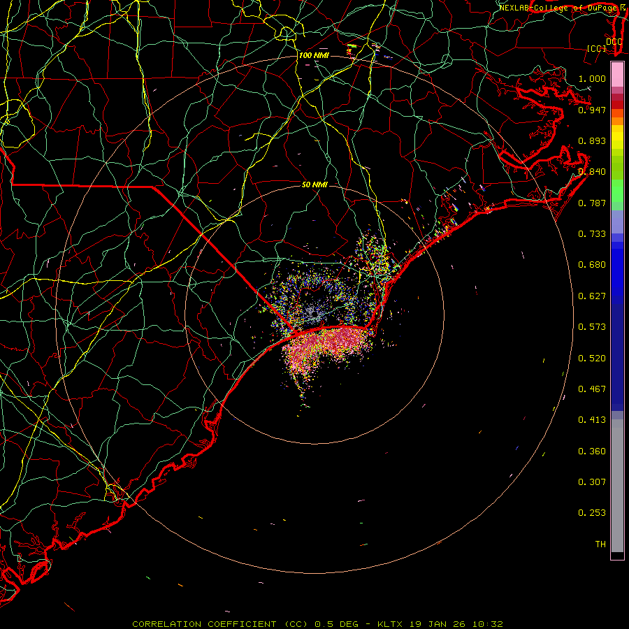This screenshot has width=629, height=629.
Task: Click the 0.573 scale label
Action: (592, 327)
